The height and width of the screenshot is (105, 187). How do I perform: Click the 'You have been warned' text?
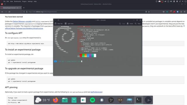pos(14,17)
